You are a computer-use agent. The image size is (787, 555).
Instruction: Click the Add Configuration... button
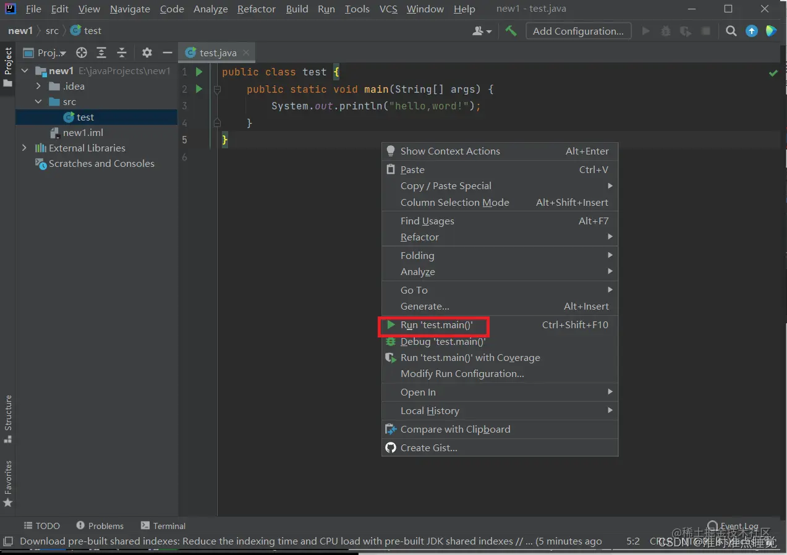click(x=579, y=31)
